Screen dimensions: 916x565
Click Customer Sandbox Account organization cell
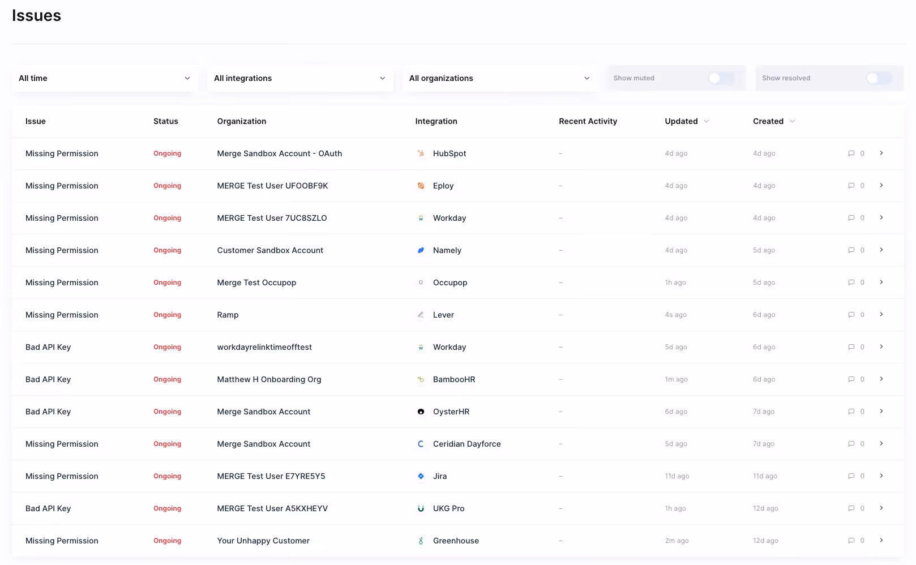click(x=270, y=250)
